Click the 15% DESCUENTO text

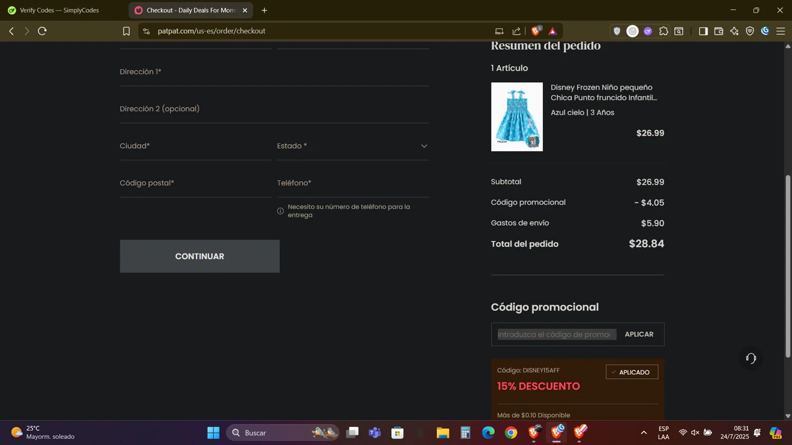[x=539, y=386]
